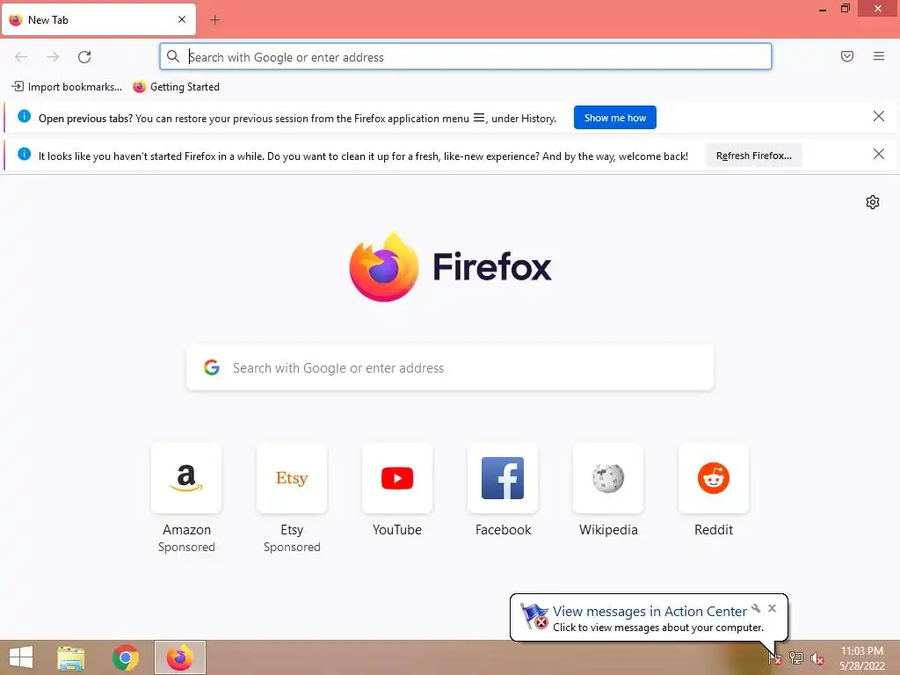Click View messages in Action Center link
This screenshot has height=675, width=900.
(x=650, y=612)
